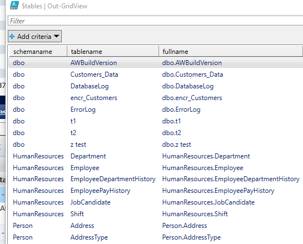Select the Address tablename cell
Viewport: 303px width, 244px height.
point(82,226)
